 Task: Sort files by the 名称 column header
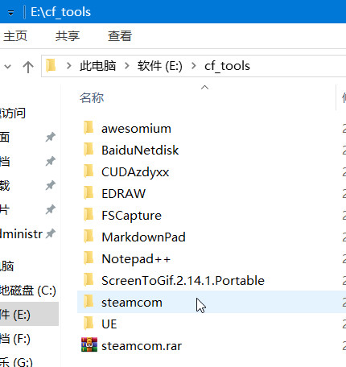(92, 97)
